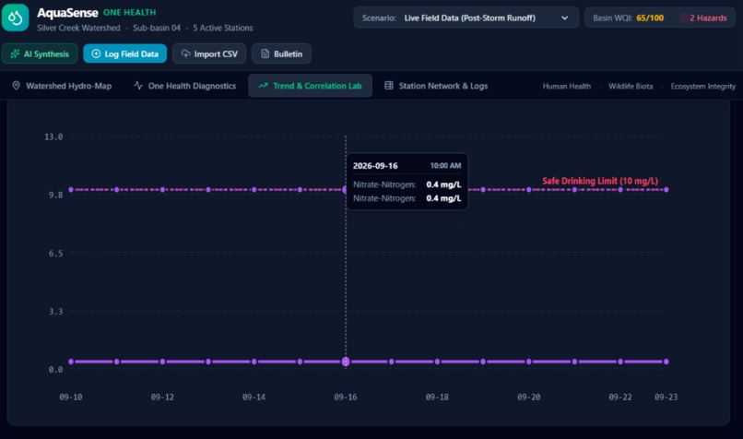The height and width of the screenshot is (439, 743).
Task: Click the 09-23 x-axis label
Action: coord(666,397)
